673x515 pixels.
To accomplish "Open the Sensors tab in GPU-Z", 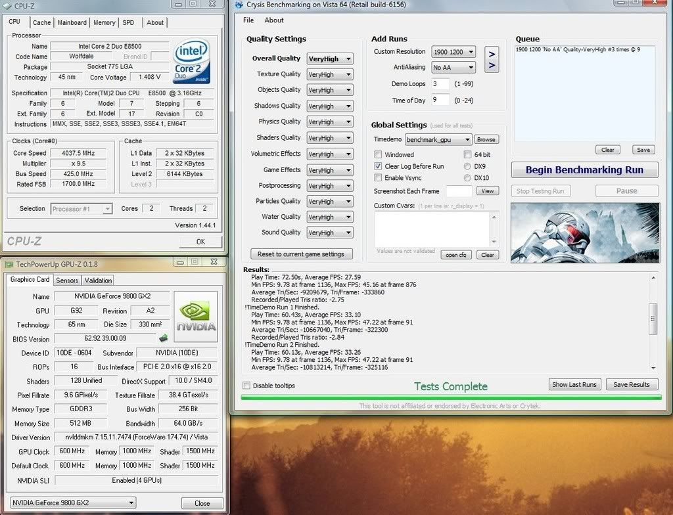I will tap(67, 280).
